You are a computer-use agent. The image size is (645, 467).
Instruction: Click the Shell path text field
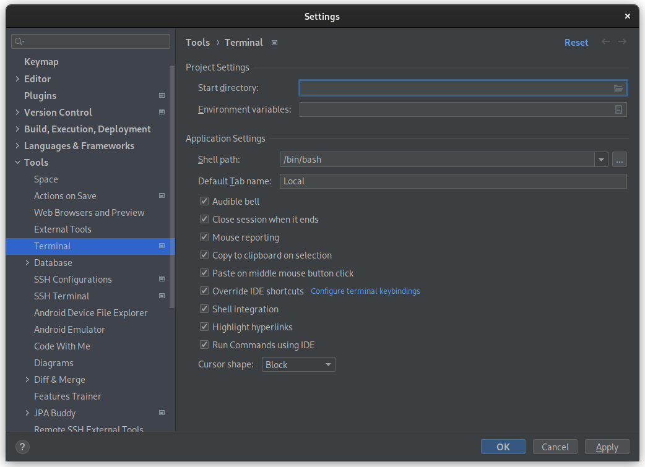(437, 160)
